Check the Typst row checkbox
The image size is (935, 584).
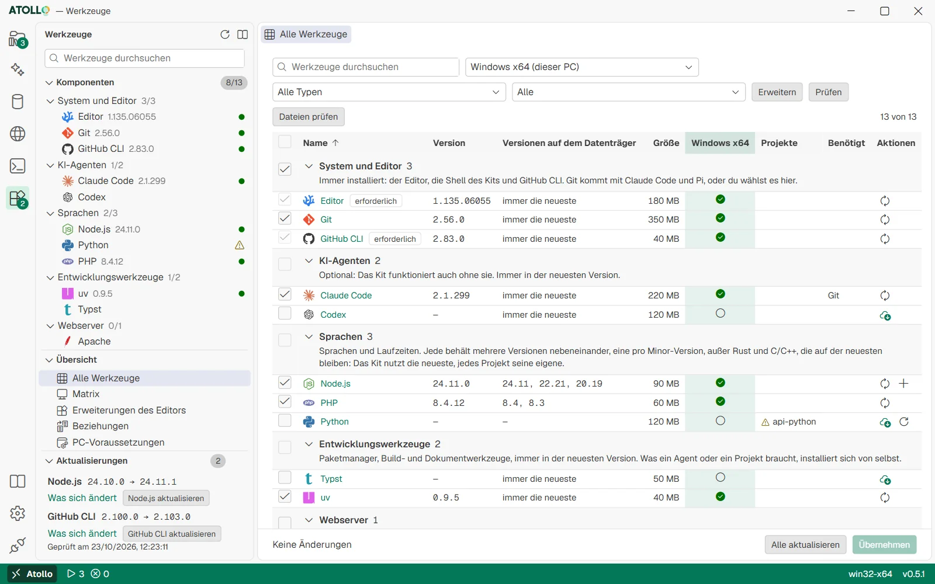click(285, 478)
